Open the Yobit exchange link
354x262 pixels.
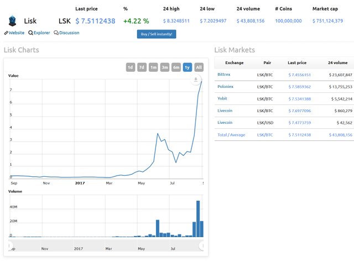pyautogui.click(x=222, y=98)
